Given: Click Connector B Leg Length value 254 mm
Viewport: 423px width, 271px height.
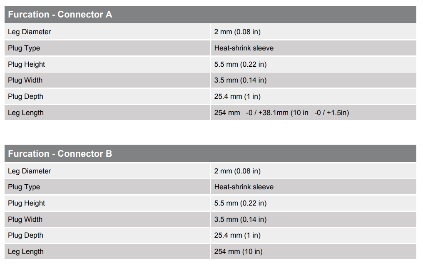Looking at the screenshot, I should 239,251.
